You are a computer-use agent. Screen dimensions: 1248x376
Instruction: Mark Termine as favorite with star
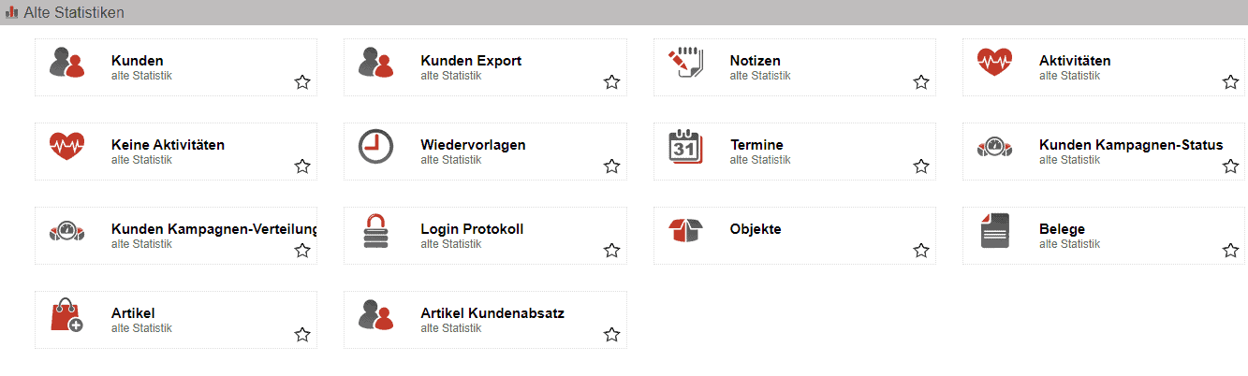(921, 166)
